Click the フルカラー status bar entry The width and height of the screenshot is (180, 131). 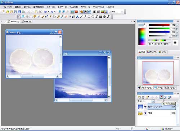click(x=167, y=129)
